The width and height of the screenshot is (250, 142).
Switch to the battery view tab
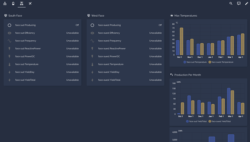[x=13, y=4]
